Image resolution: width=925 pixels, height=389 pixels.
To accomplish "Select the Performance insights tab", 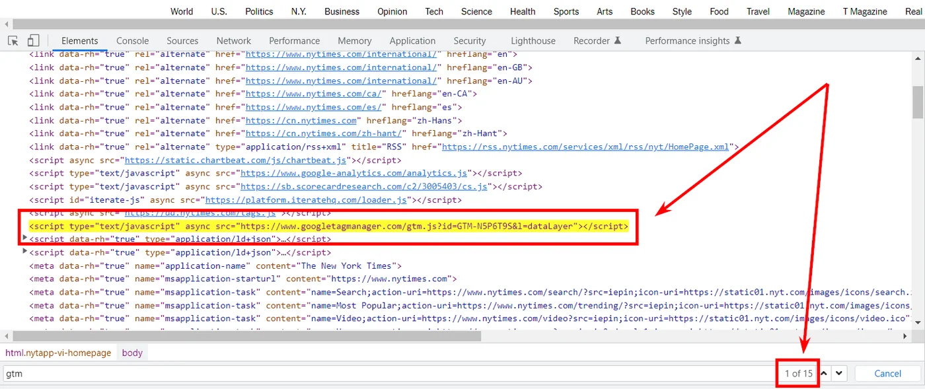I will coord(693,41).
